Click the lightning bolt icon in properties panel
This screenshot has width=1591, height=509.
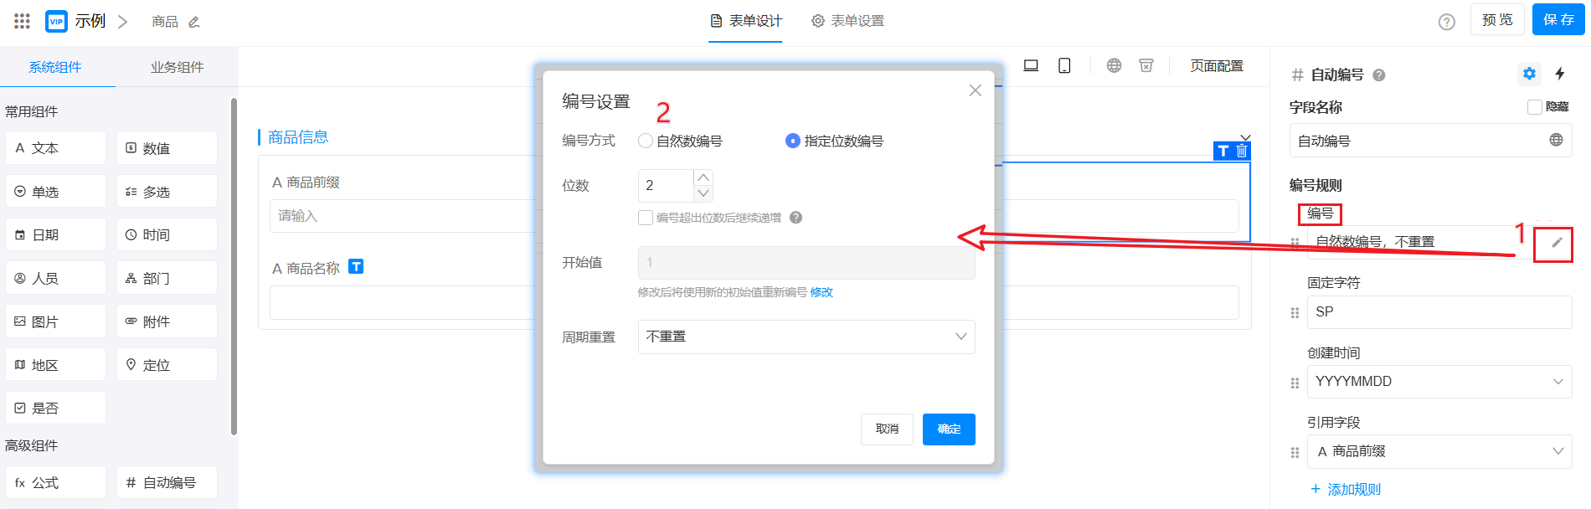[x=1560, y=74]
